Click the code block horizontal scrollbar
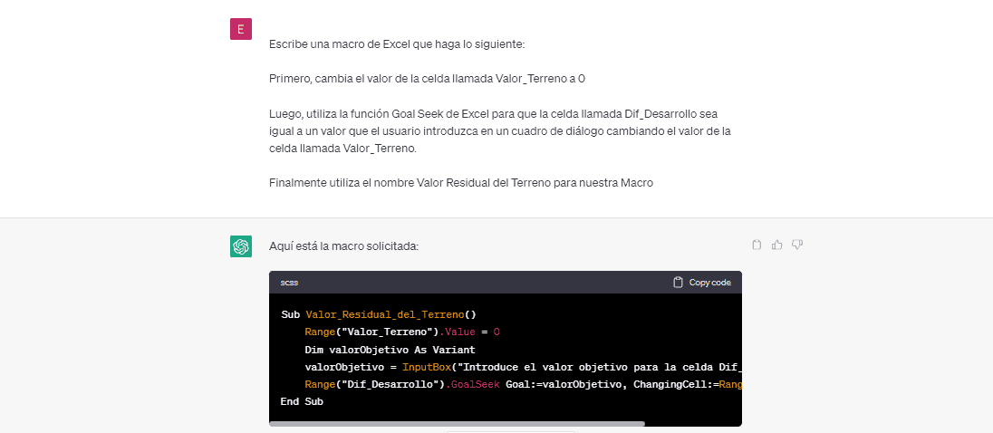Image resolution: width=993 pixels, height=433 pixels. coord(458,423)
